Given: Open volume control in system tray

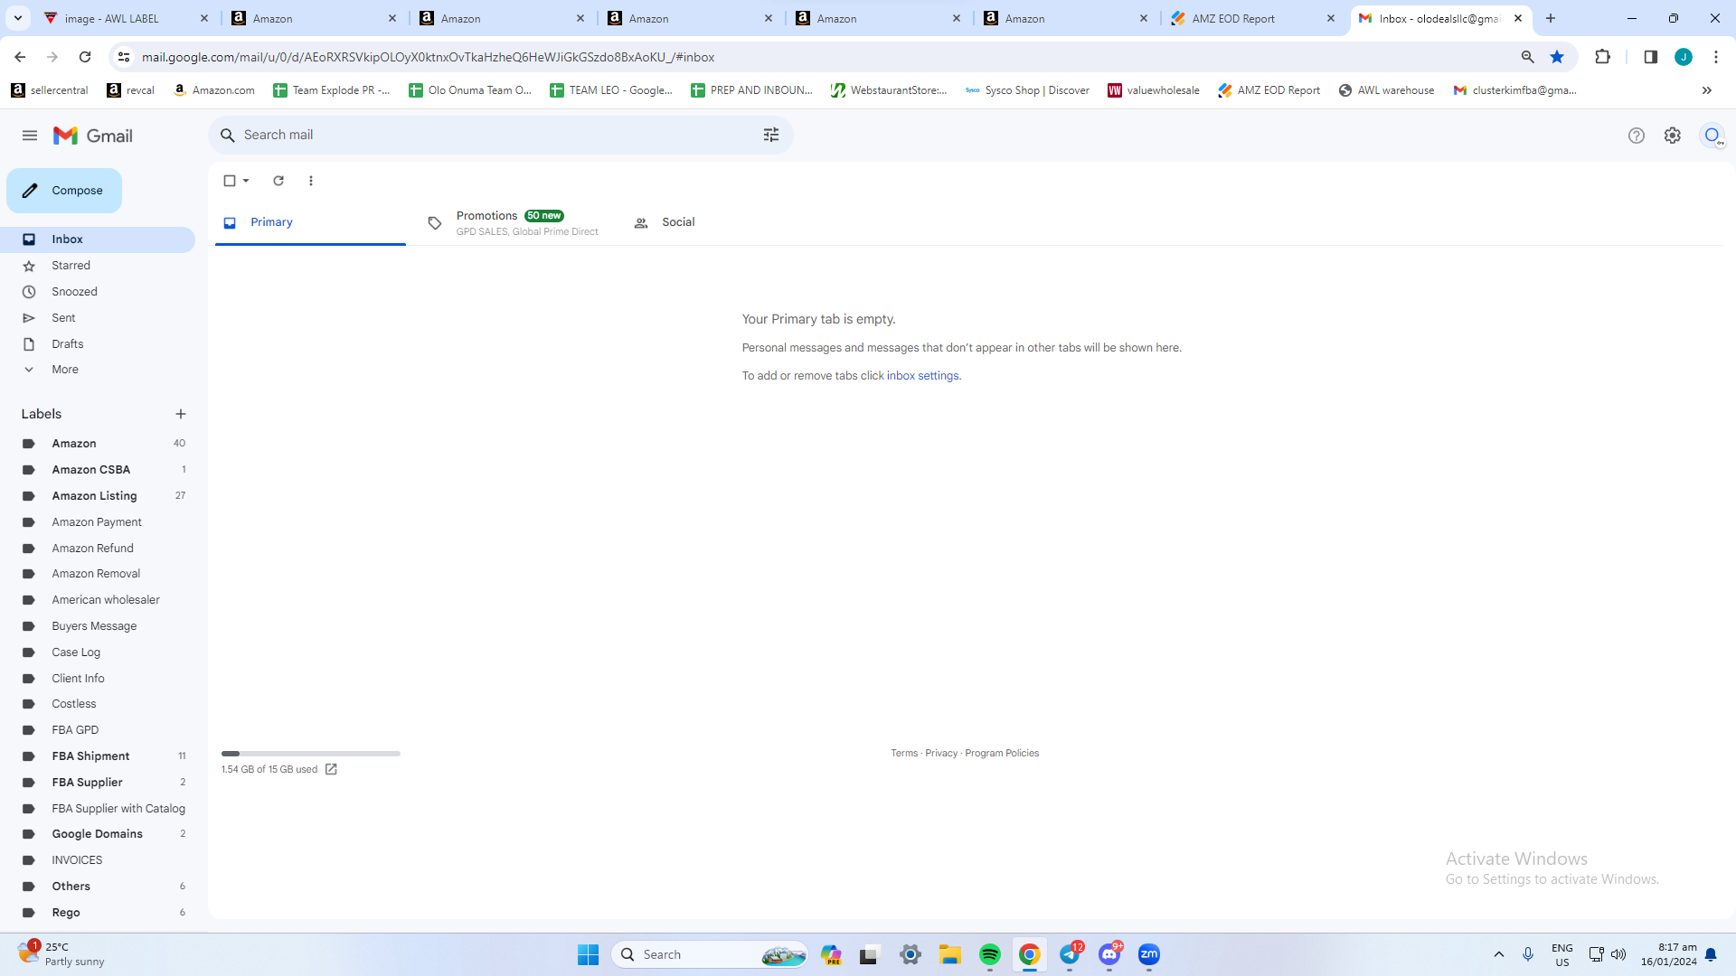Looking at the screenshot, I should [x=1618, y=954].
